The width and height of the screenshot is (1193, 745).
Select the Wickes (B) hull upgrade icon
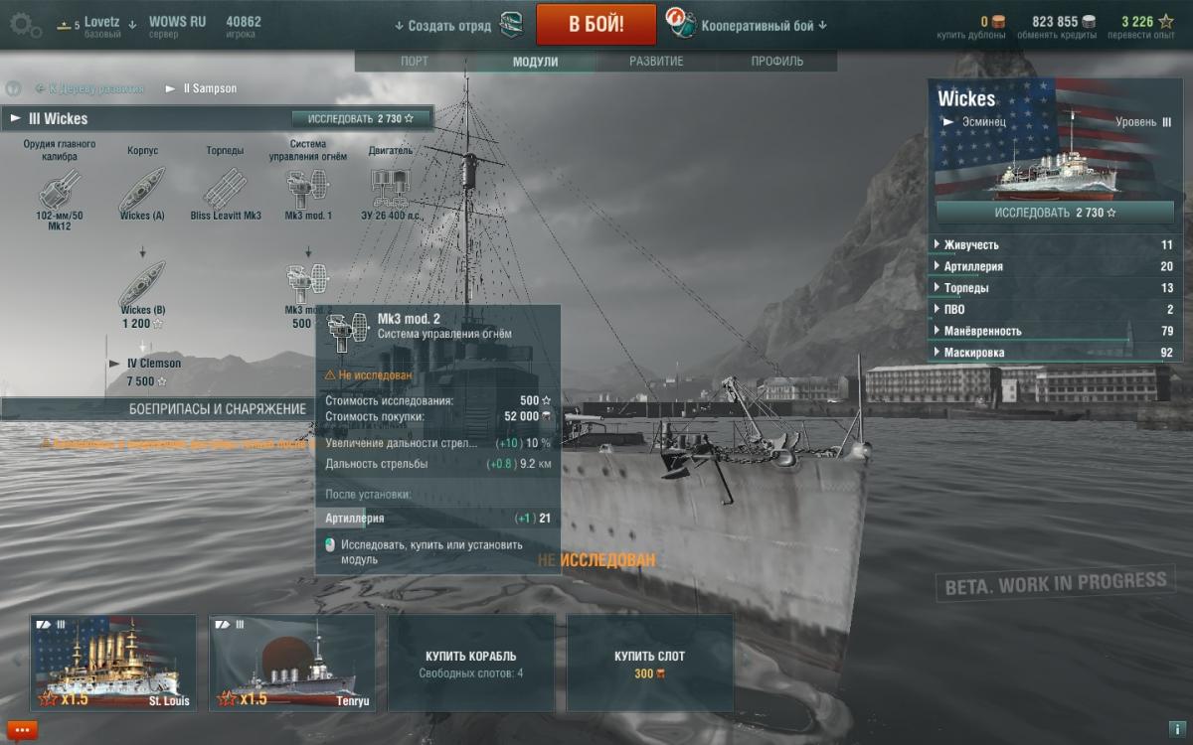[x=142, y=283]
